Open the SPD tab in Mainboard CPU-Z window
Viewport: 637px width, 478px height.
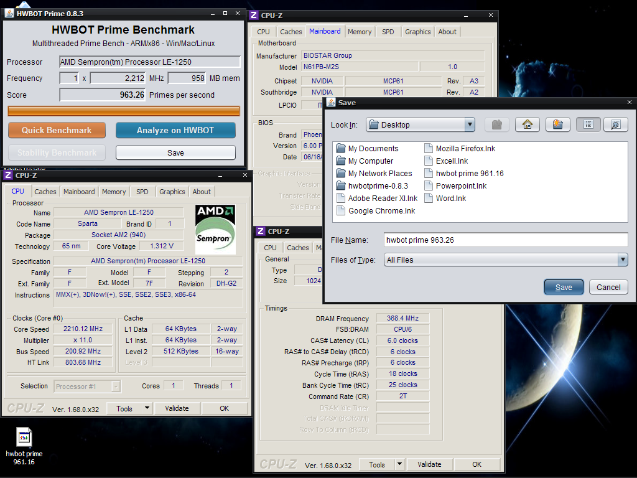coord(388,32)
